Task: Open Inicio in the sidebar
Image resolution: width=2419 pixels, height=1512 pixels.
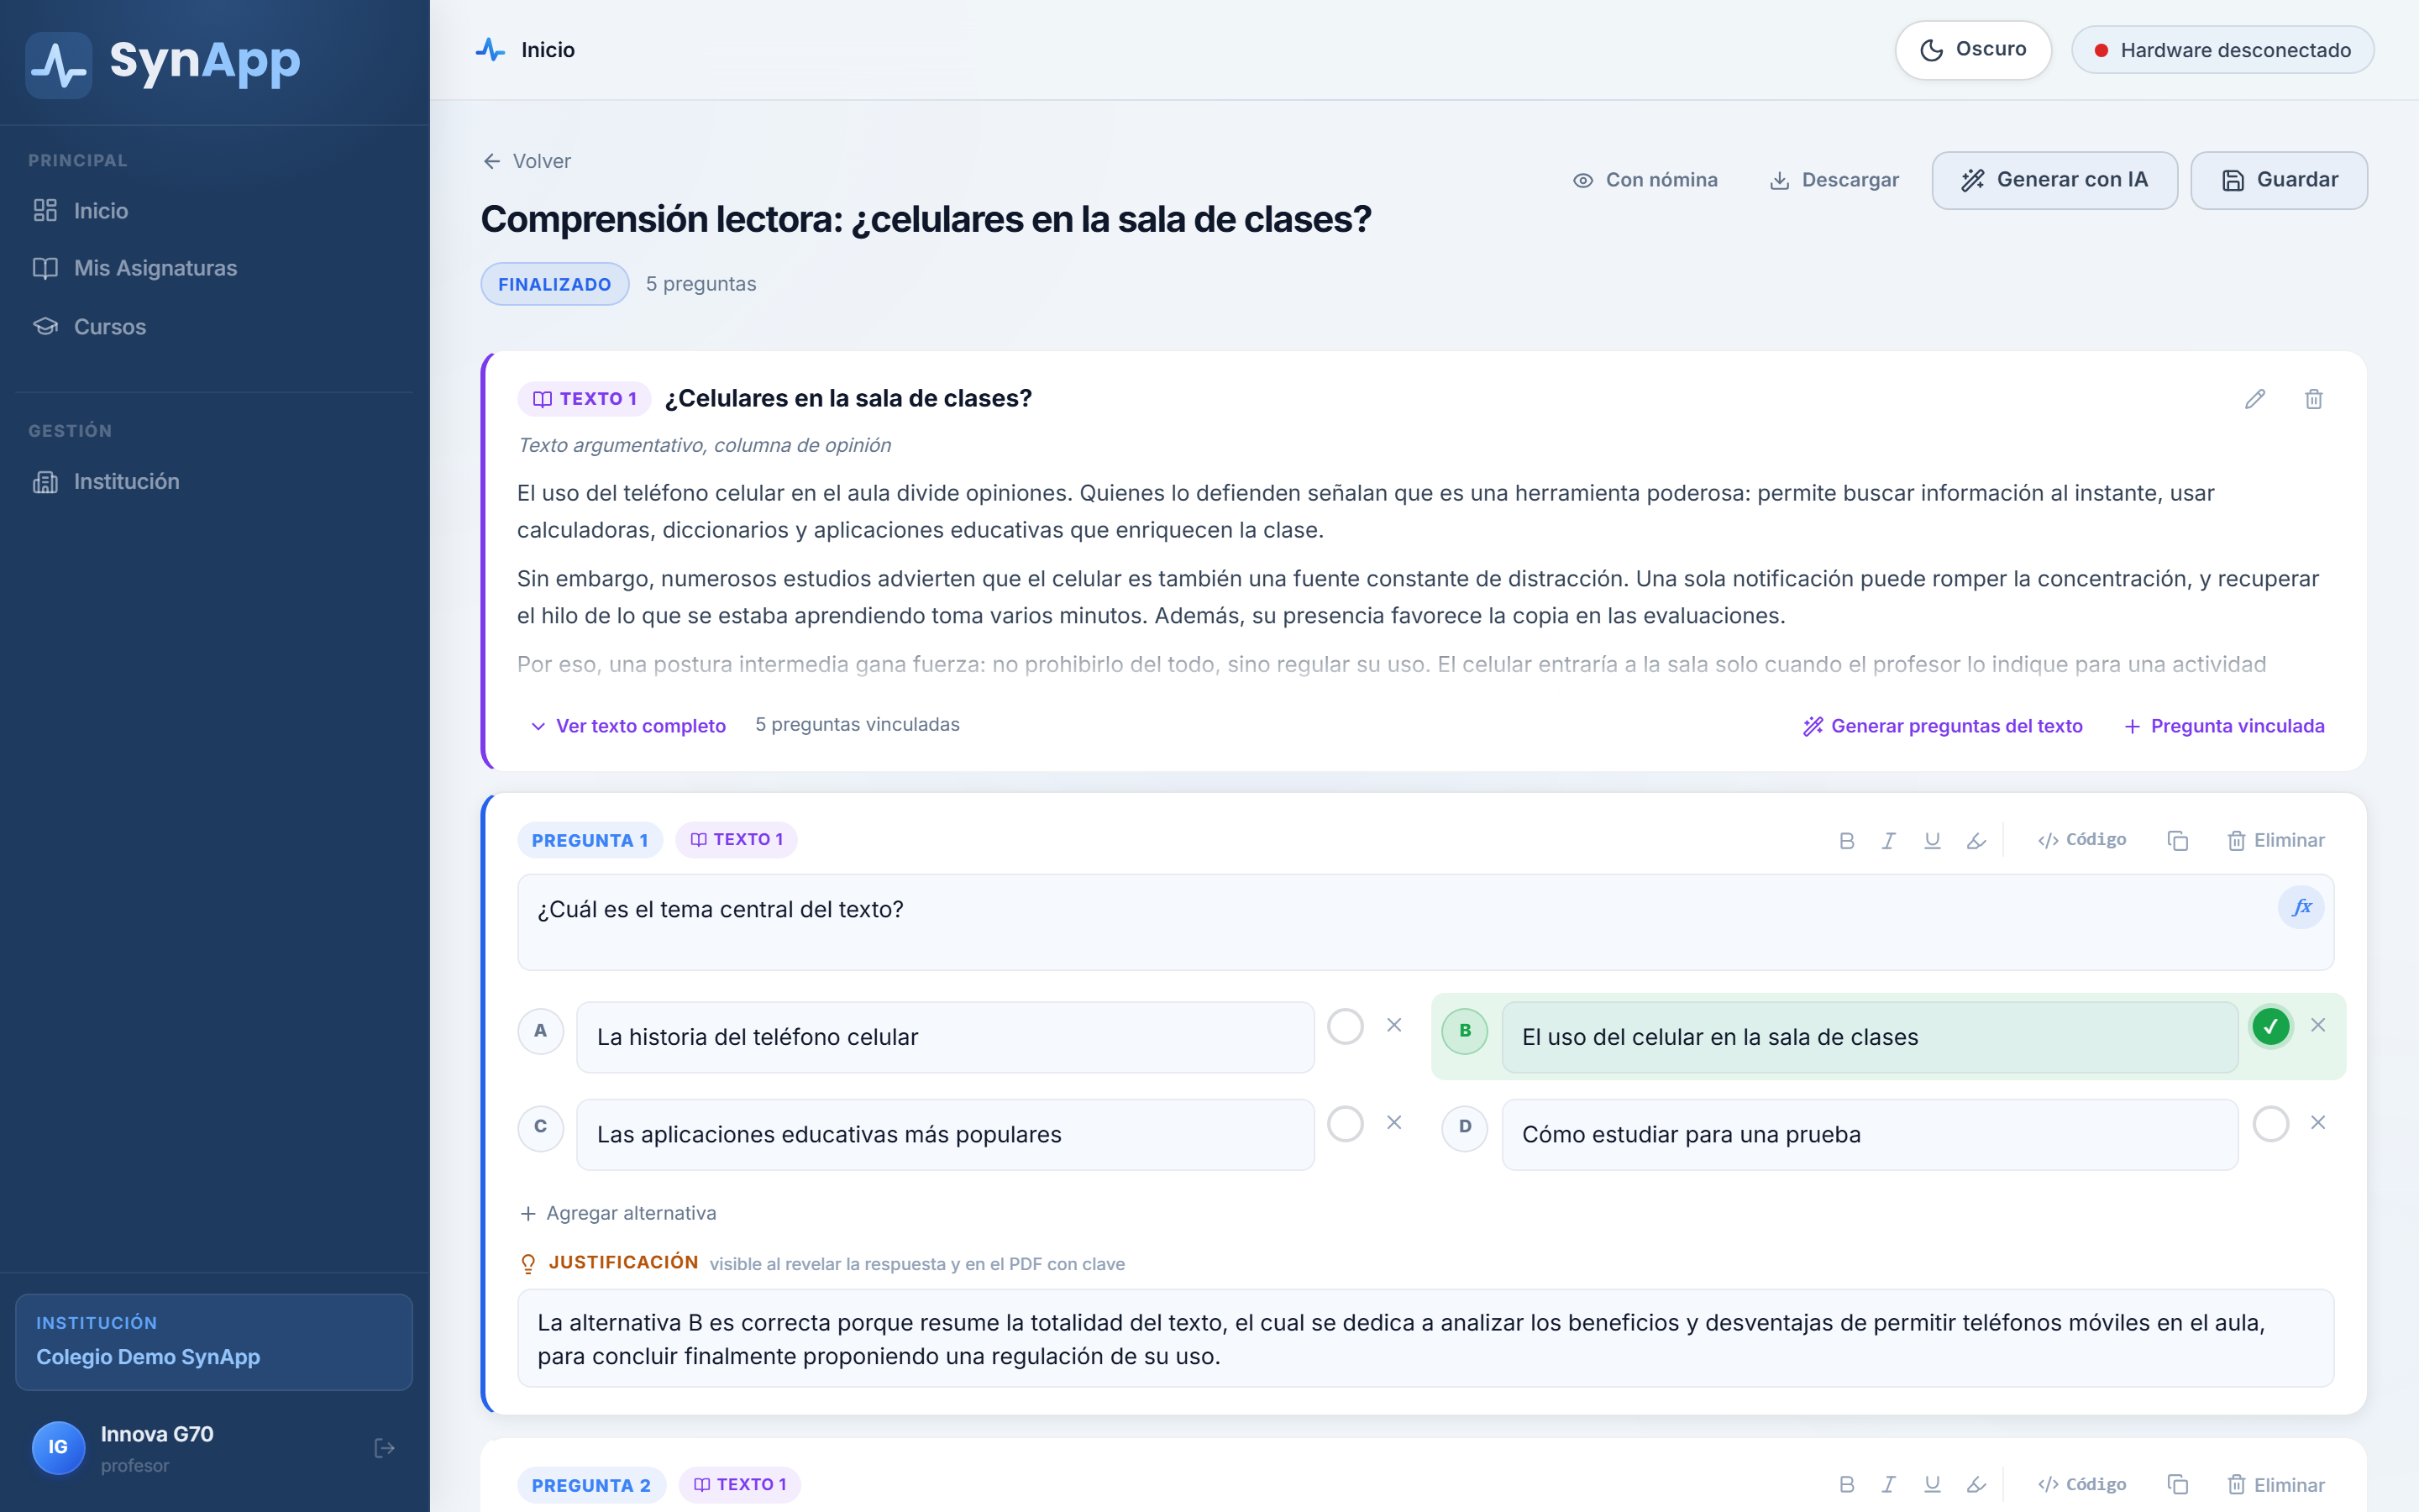Action: click(100, 211)
